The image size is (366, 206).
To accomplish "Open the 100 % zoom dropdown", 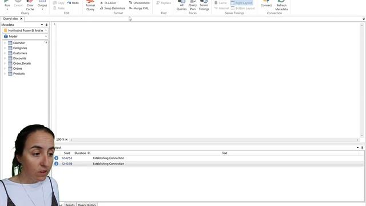I will 66,140.
